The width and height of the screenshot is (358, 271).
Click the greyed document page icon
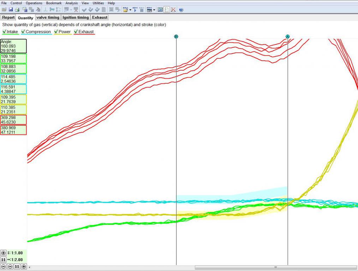pos(103,10)
